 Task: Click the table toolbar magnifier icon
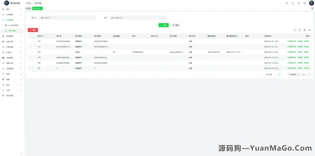click(300, 30)
